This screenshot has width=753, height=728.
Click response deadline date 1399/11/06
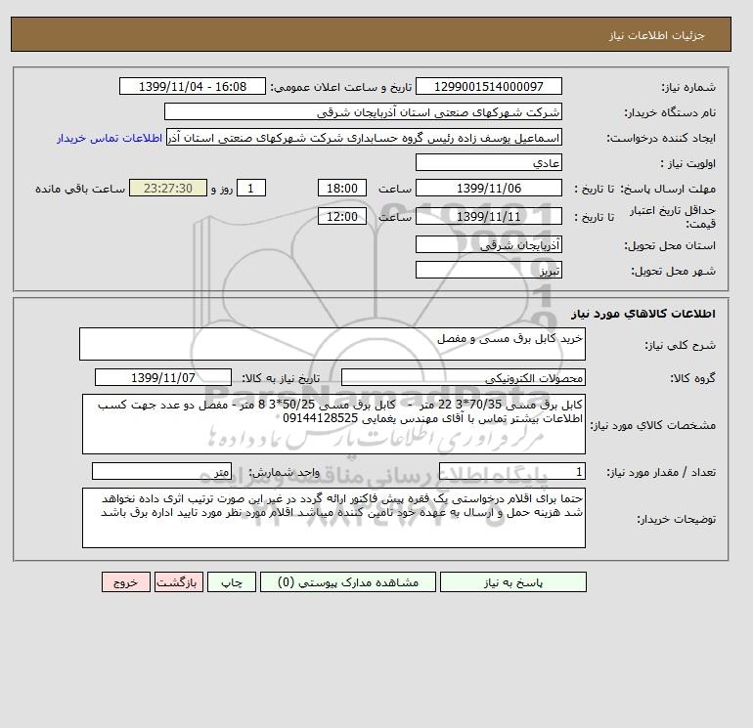point(488,189)
